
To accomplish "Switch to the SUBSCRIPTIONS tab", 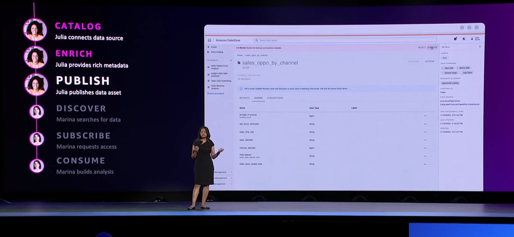I will tap(275, 98).
